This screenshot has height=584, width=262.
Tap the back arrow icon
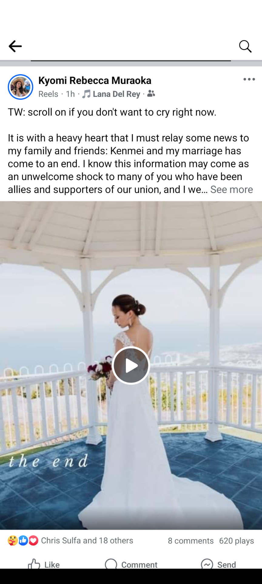pyautogui.click(x=15, y=47)
